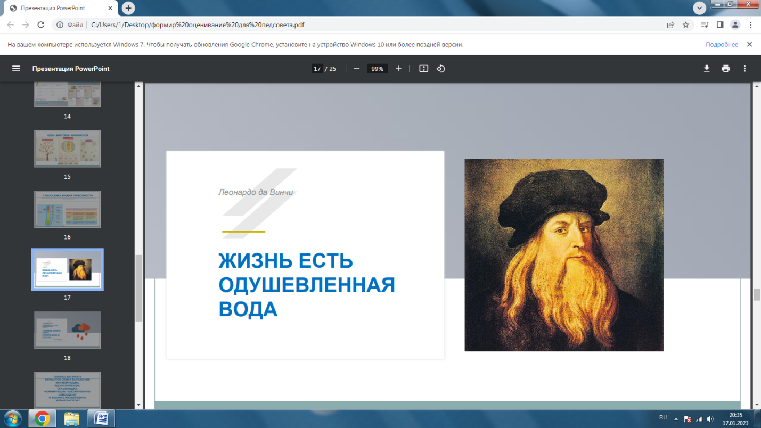
Task: Dismiss the Windows 7 notification bar
Action: click(x=749, y=45)
